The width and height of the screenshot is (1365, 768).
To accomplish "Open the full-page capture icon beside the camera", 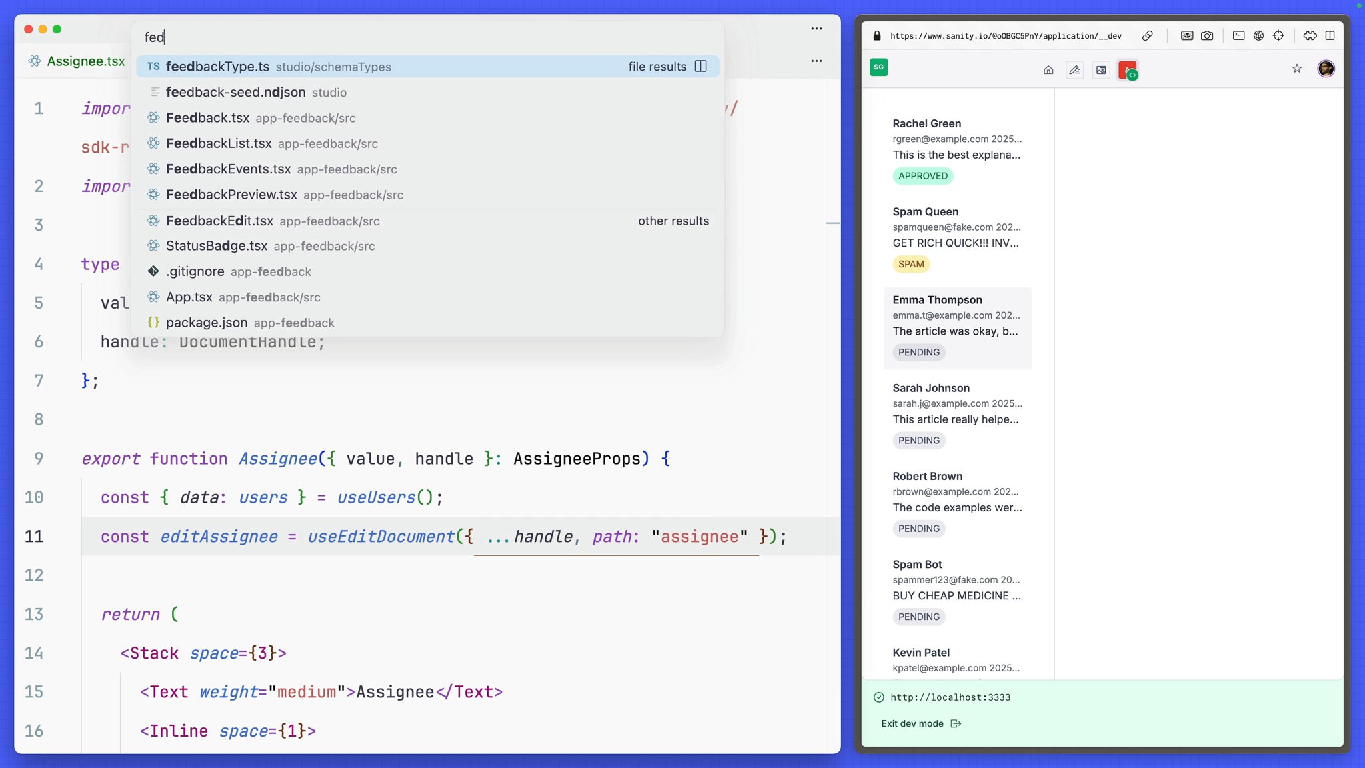I will point(1187,36).
